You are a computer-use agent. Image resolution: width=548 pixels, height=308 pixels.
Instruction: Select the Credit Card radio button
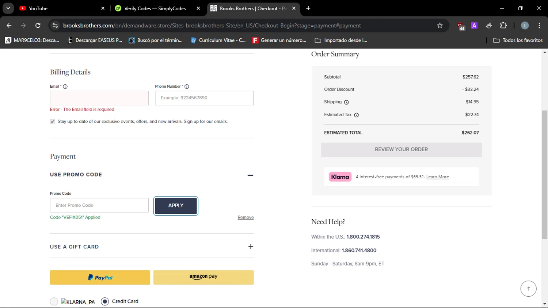tap(105, 301)
